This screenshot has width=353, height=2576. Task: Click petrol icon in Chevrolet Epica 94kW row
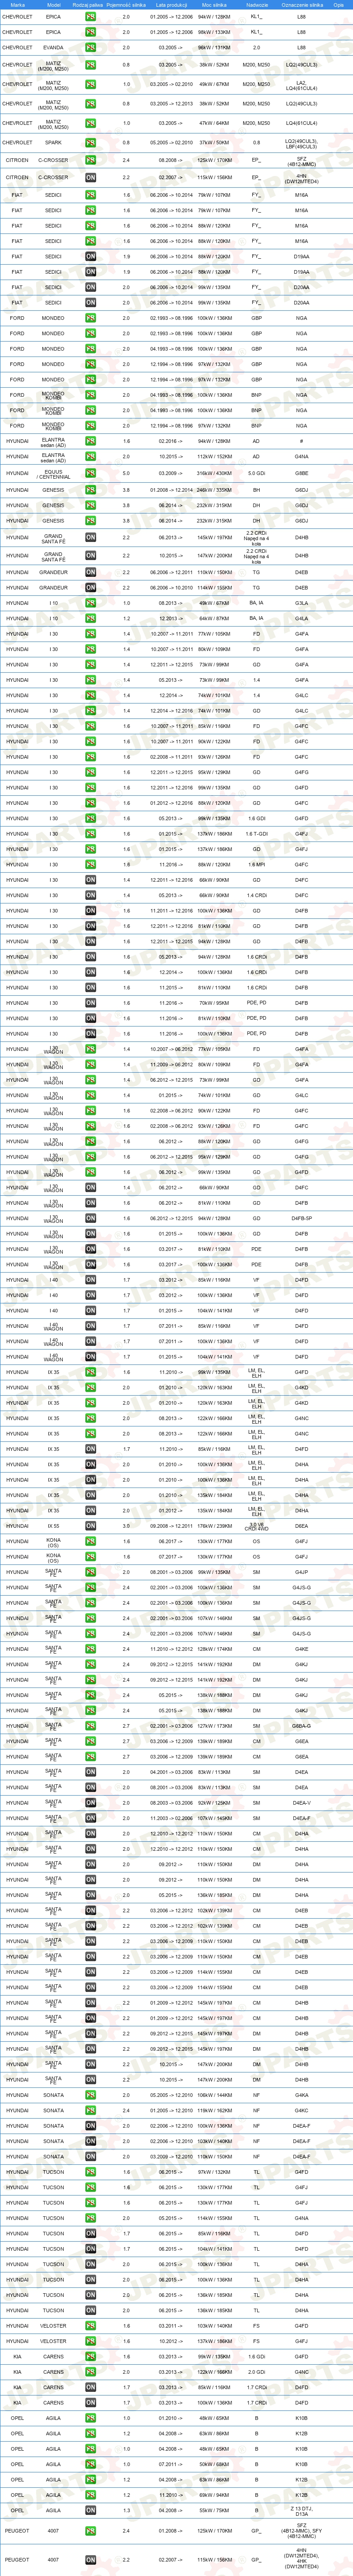[91, 17]
